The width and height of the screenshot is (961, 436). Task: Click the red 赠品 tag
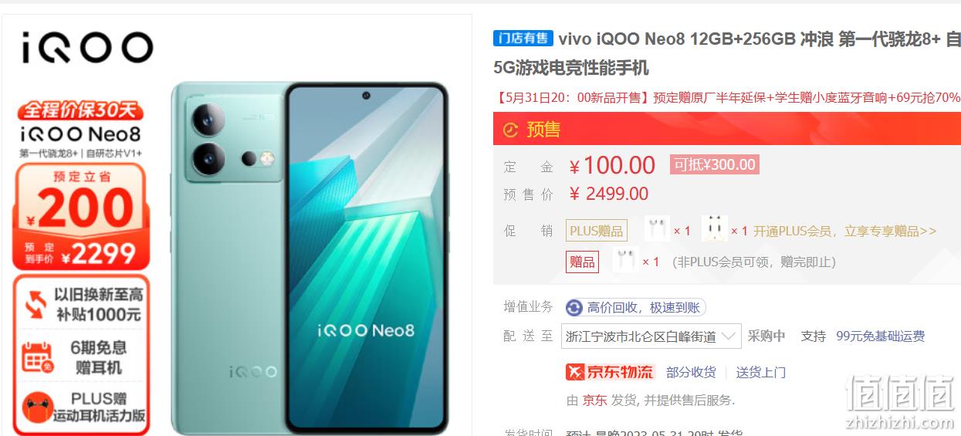(x=583, y=262)
